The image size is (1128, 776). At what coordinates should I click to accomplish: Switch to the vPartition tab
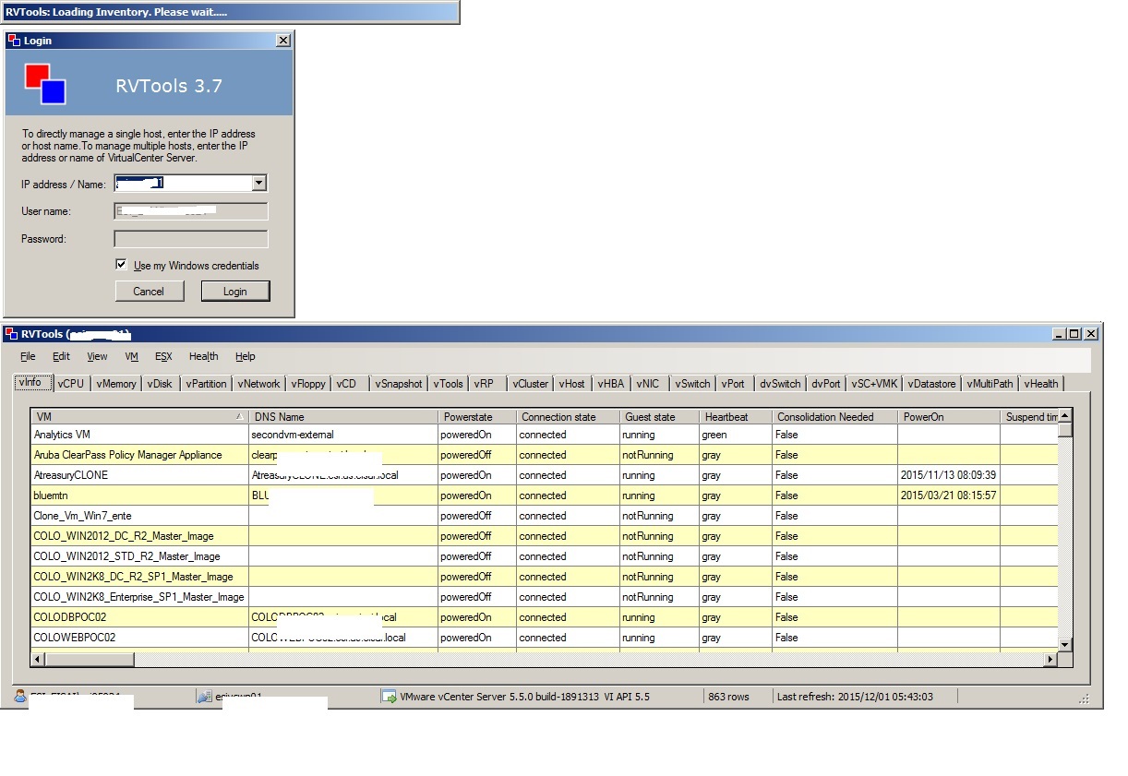[206, 384]
